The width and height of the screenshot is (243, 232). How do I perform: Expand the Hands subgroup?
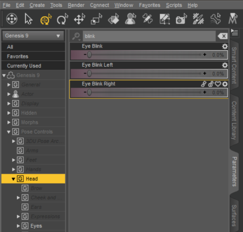(x=14, y=169)
